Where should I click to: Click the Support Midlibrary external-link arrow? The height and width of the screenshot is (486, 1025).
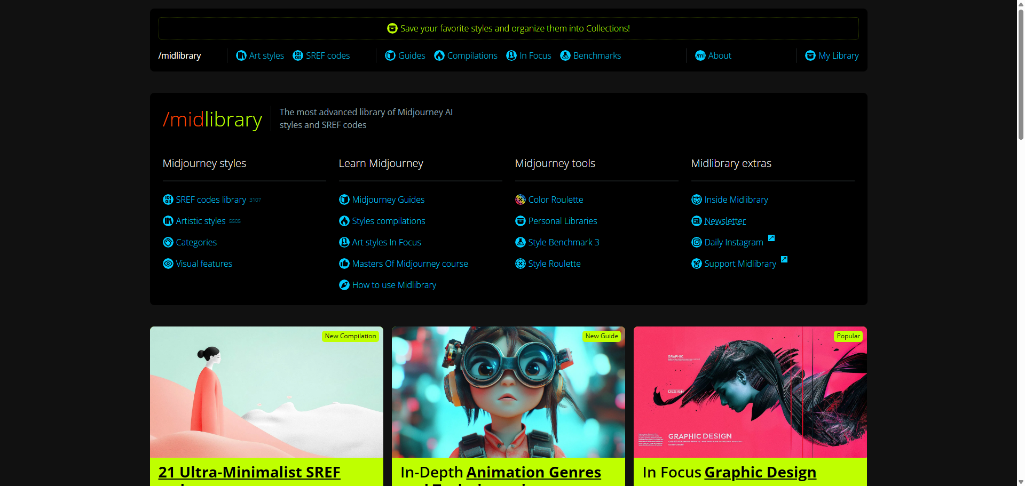coord(784,259)
